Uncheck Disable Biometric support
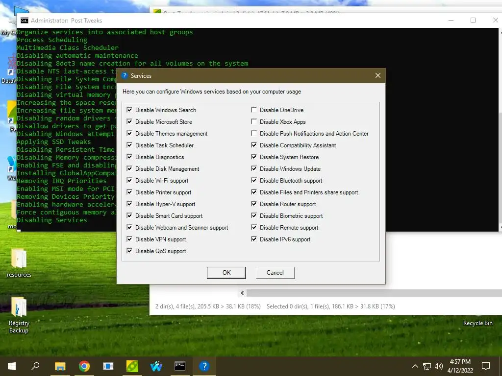Viewport: 502px width, 376px height. click(x=254, y=215)
